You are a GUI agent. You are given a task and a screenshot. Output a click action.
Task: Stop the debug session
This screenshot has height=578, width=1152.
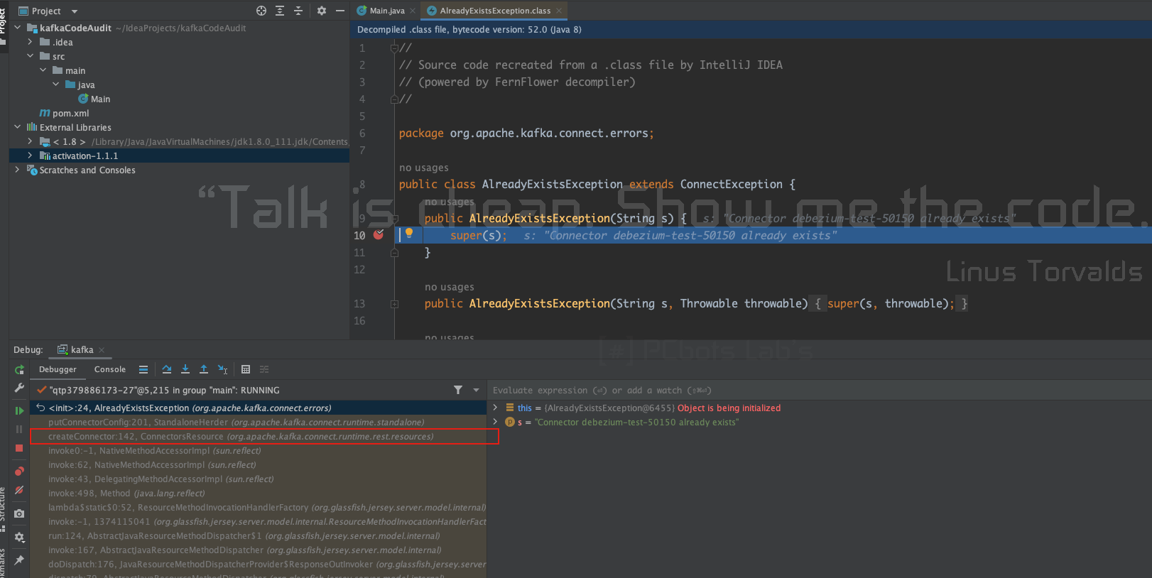[x=19, y=448]
